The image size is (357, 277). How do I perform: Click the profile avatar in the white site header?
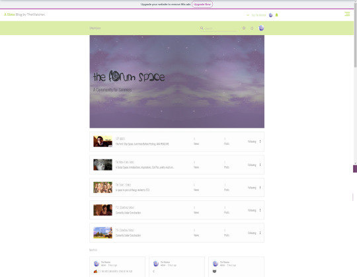(x=270, y=15)
